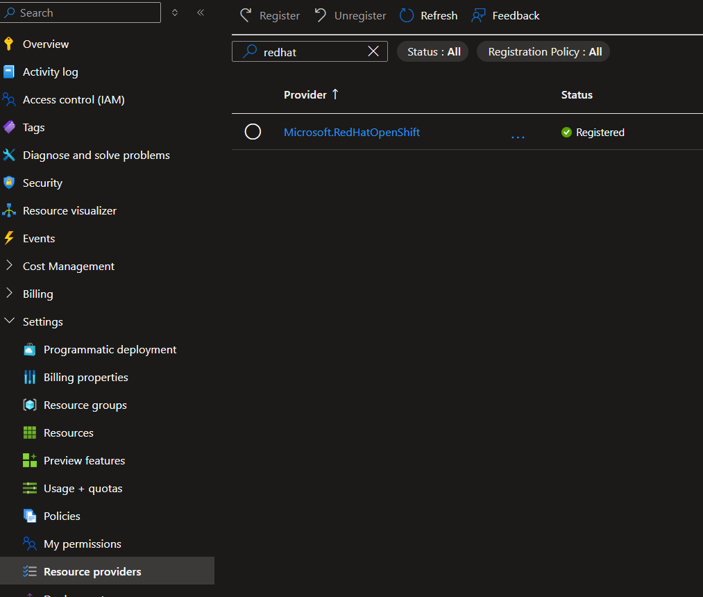Screen dimensions: 703x597
Task: Collapse the sidebar with the double-chevron
Action: 201,12
